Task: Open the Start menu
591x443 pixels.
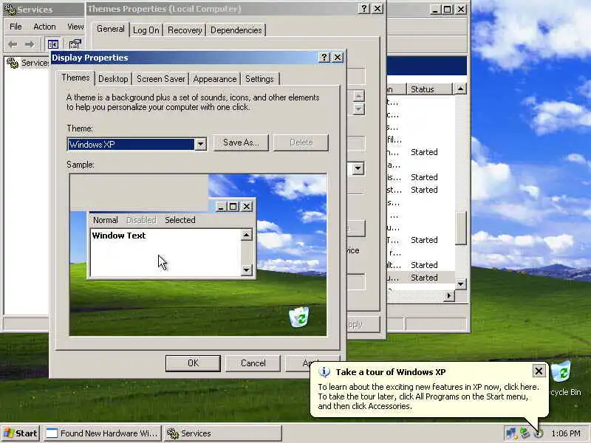Action: click(21, 433)
